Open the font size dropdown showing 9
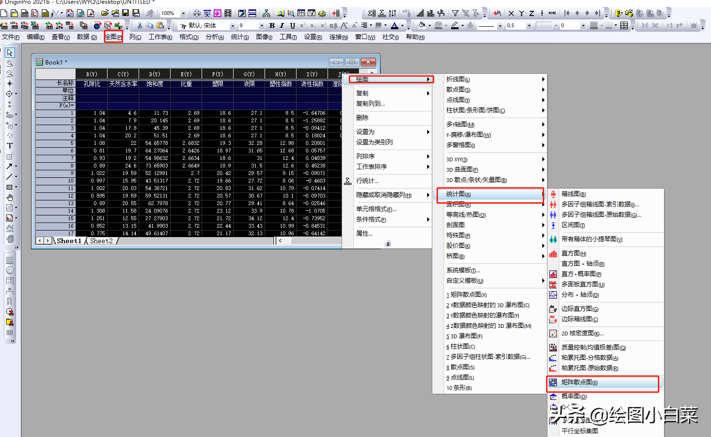 [262, 25]
